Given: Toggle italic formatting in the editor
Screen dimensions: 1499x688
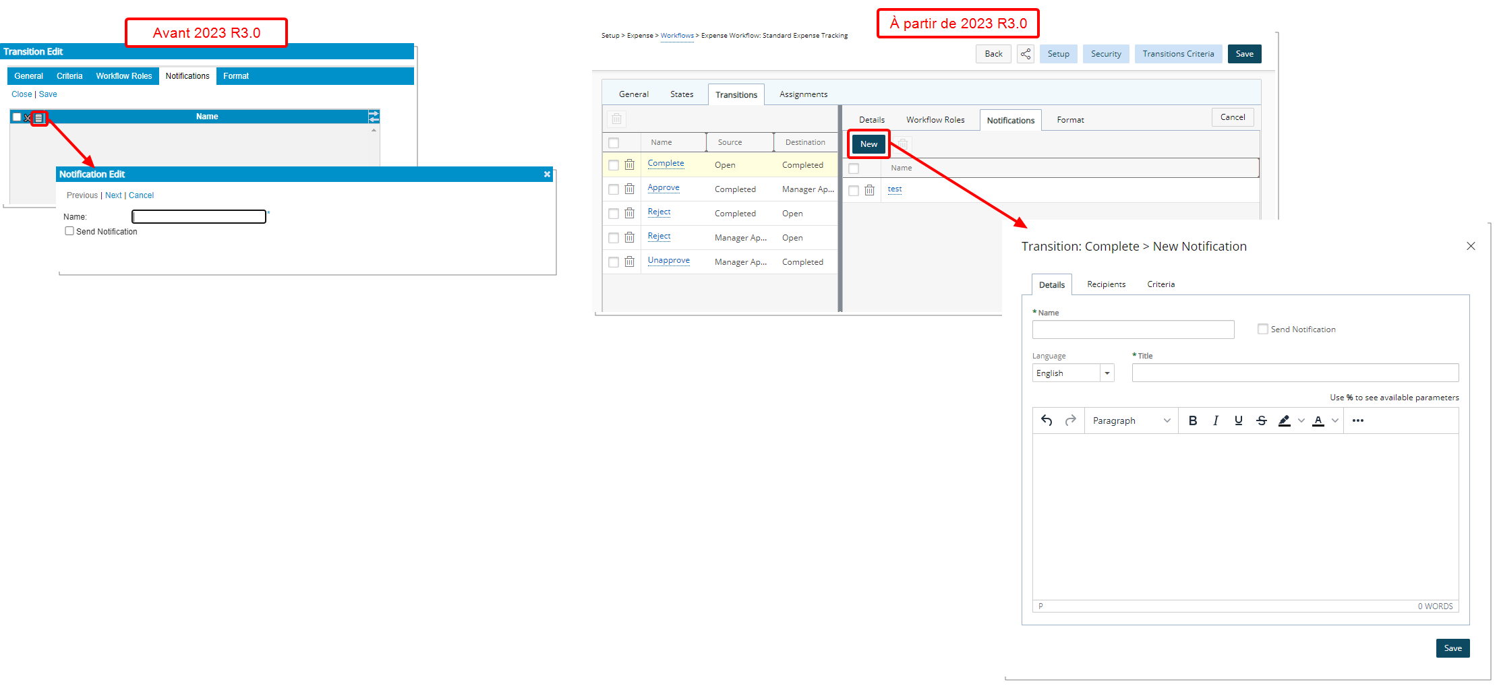Looking at the screenshot, I should pyautogui.click(x=1216, y=420).
